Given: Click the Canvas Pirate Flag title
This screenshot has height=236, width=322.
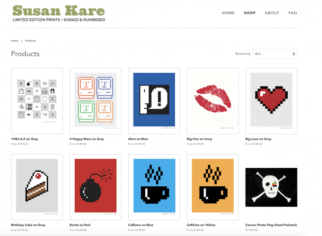Looking at the screenshot, I should [x=271, y=225].
